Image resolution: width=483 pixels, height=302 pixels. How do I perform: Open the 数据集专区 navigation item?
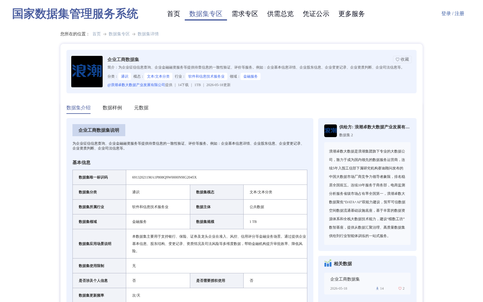pyautogui.click(x=206, y=14)
